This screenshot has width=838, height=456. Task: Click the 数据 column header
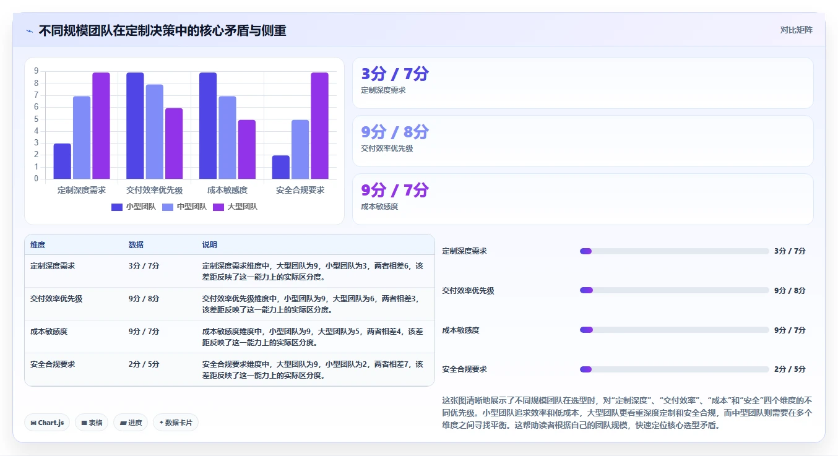(x=136, y=245)
